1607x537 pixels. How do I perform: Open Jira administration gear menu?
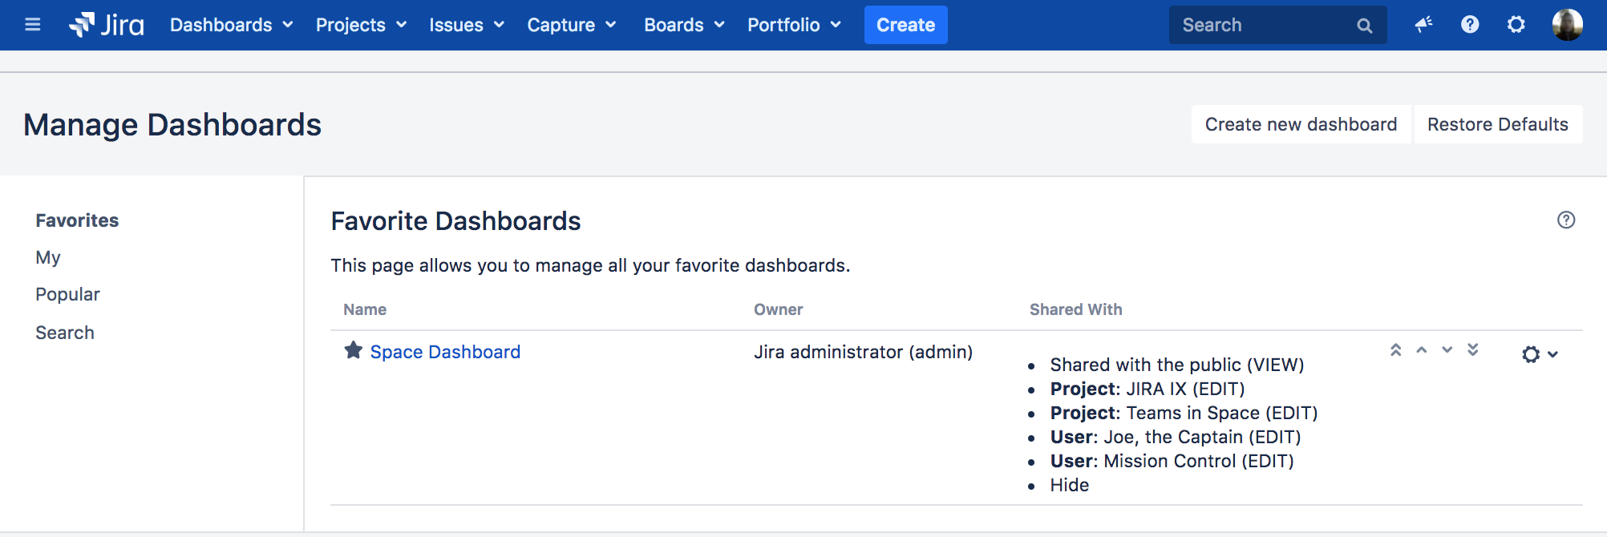(1516, 25)
